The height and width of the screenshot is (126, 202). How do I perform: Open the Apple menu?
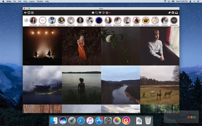pyautogui.click(x=3, y=1)
